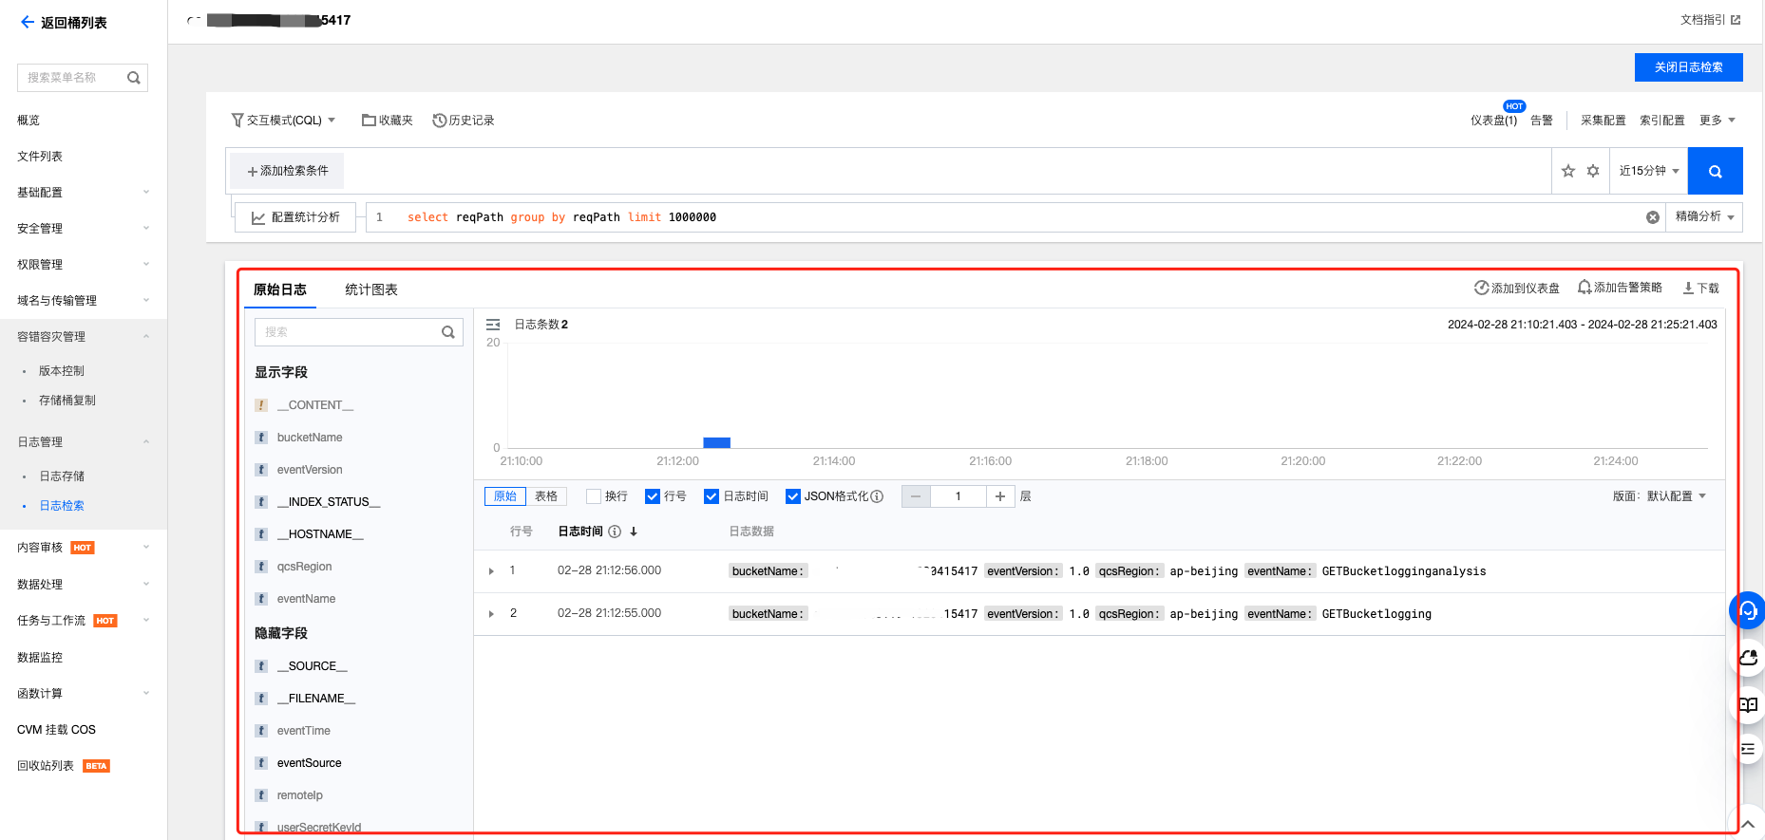Open 版本控制 in the sidebar
Screen dimensions: 1765x840
tap(62, 371)
